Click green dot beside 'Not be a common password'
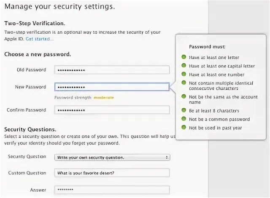Image resolution: width=270 pixels, height=198 pixels. point(184,119)
